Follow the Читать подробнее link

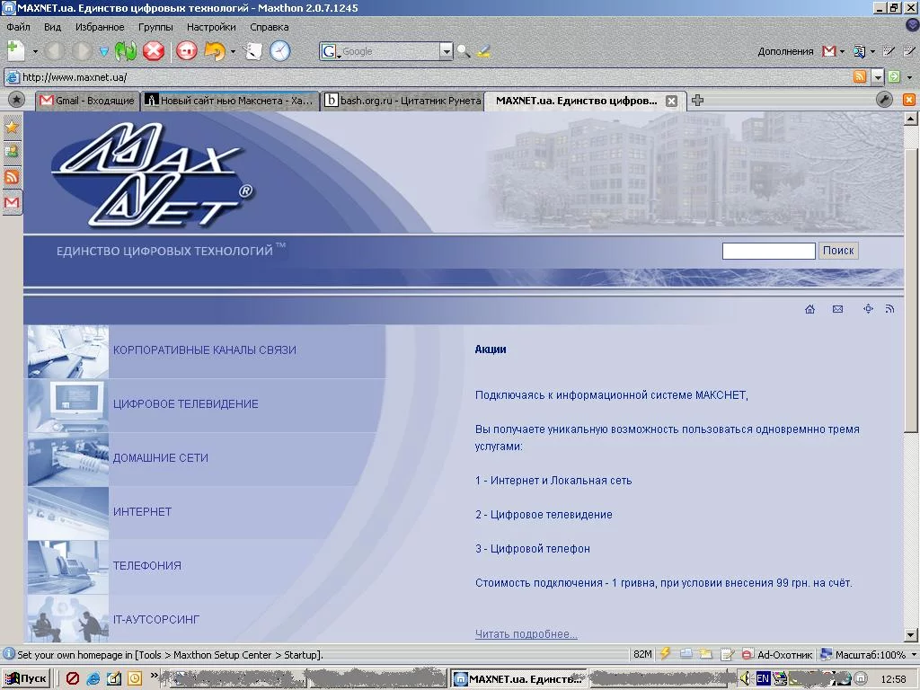(526, 634)
